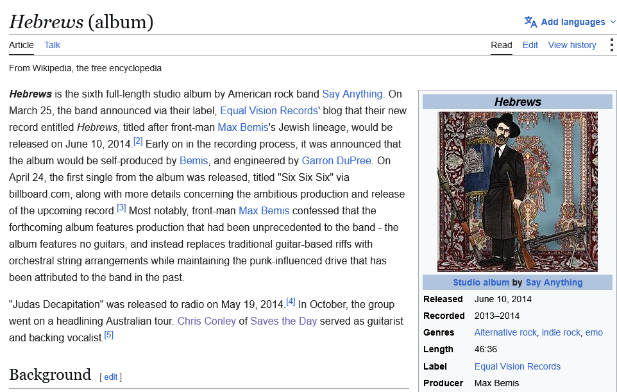
Task: Open the Alternative rock genre link
Action: pyautogui.click(x=505, y=332)
